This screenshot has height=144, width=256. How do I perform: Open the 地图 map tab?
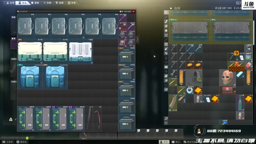pyautogui.click(x=60, y=3)
